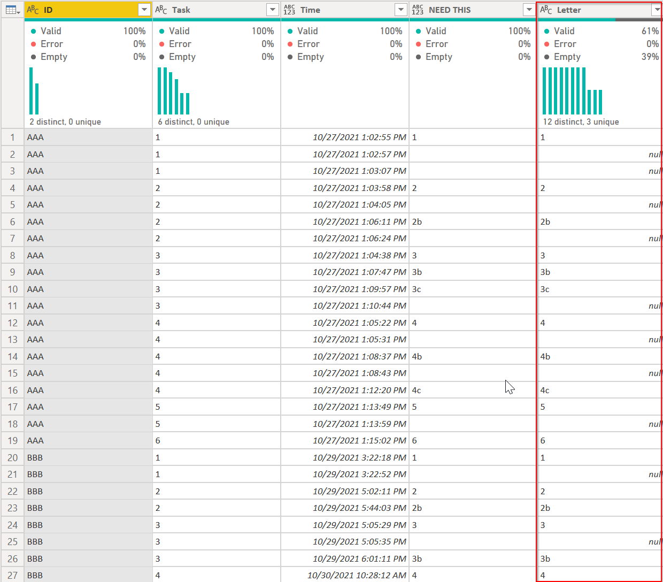Select Letter cell '2b' in row 23
This screenshot has height=582, width=663.
(x=600, y=508)
